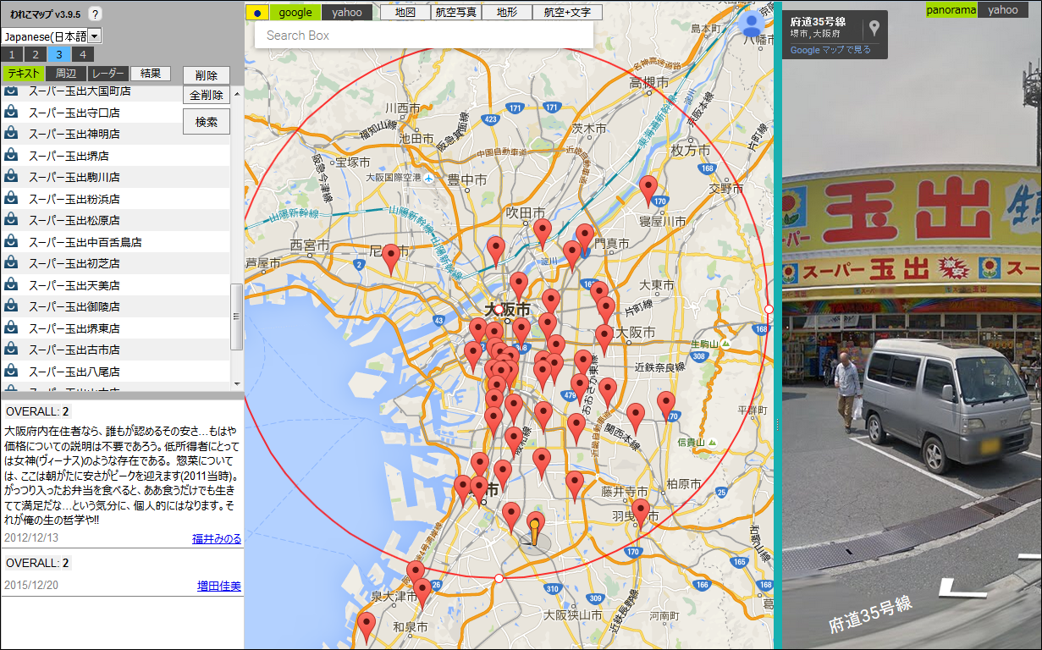Select the スーパー玉出初芝店 row
Image resolution: width=1042 pixels, height=650 pixels.
(x=116, y=263)
